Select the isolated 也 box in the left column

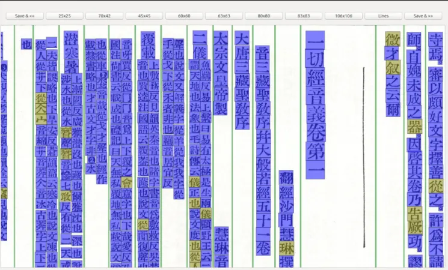[x=26, y=44]
